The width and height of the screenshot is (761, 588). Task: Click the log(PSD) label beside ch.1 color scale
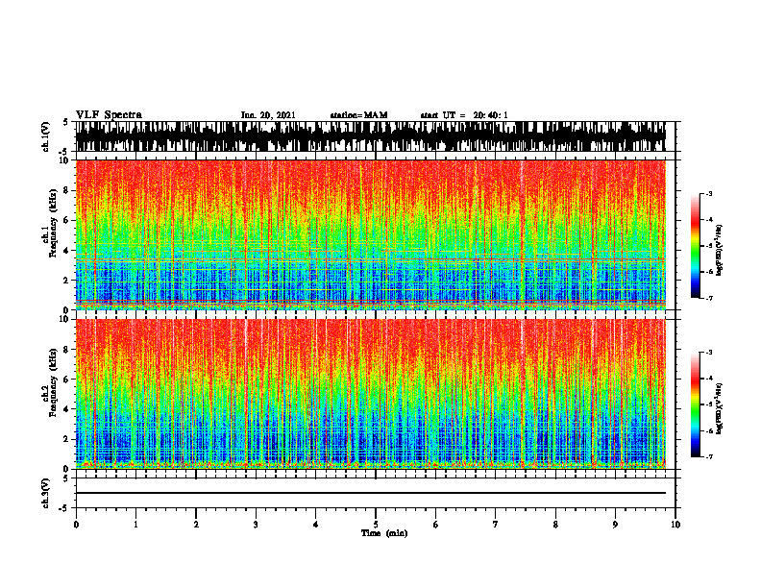click(720, 250)
